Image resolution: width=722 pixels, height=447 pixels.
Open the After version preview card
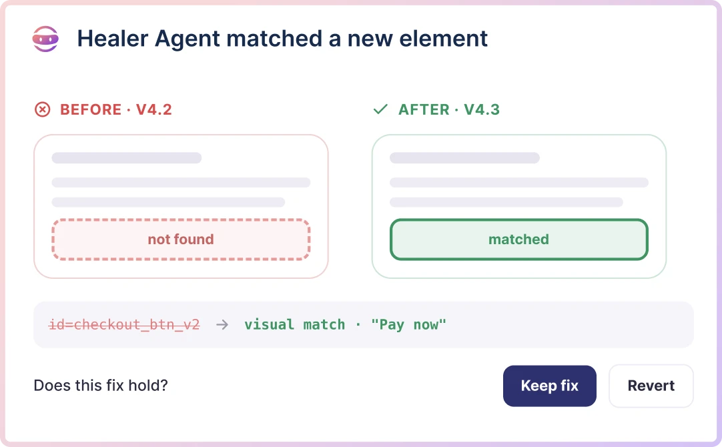519,206
